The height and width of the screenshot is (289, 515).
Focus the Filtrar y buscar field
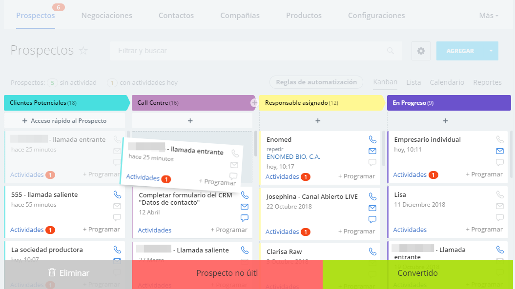[256, 51]
